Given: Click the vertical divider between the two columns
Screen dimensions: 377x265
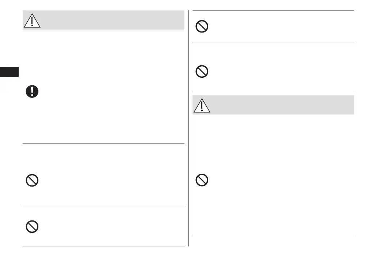Looking at the screenshot, I should click(189, 128).
